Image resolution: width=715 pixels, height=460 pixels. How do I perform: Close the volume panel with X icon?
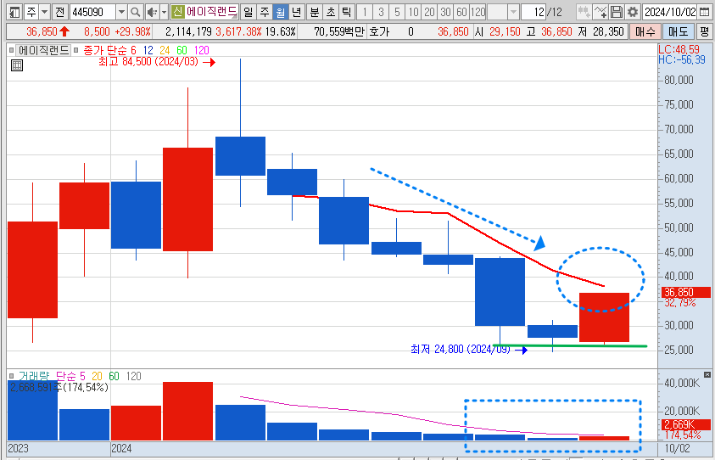point(707,374)
